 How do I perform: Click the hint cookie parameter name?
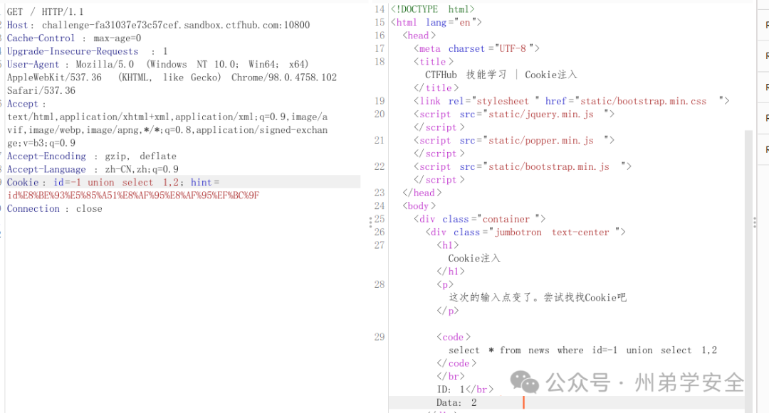tap(201, 183)
